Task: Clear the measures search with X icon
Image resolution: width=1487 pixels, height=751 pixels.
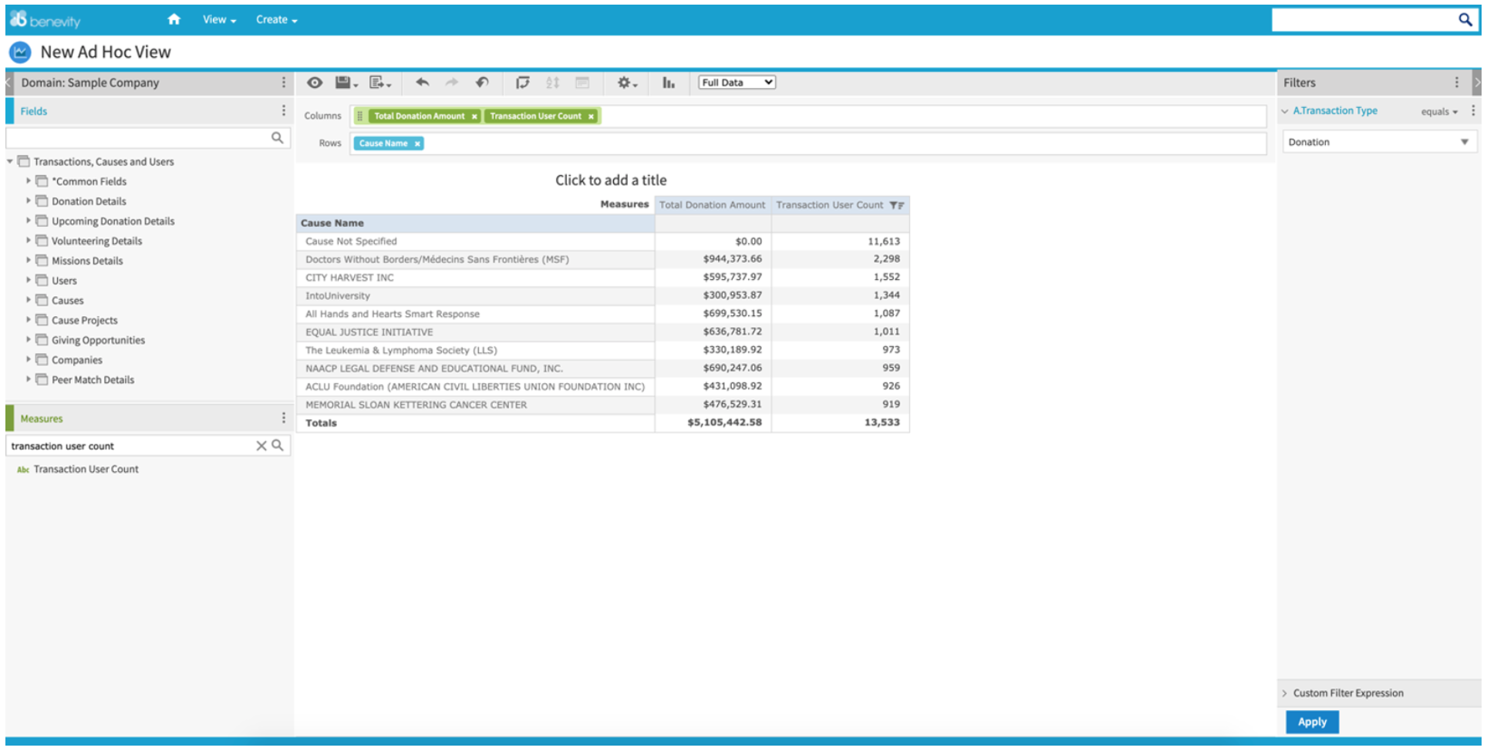Action: click(x=261, y=446)
